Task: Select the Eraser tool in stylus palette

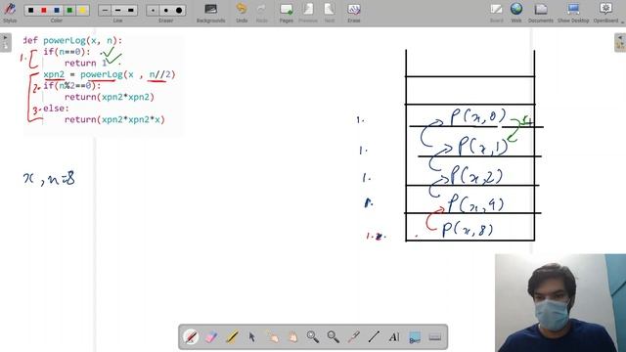Action: (211, 336)
